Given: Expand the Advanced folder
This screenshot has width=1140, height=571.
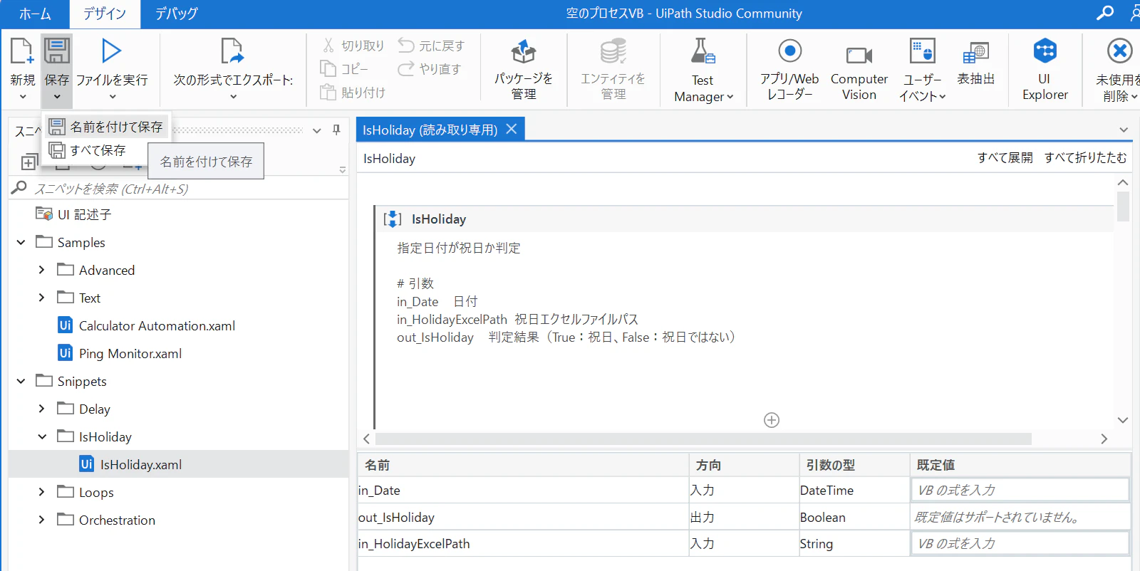Looking at the screenshot, I should (x=41, y=270).
